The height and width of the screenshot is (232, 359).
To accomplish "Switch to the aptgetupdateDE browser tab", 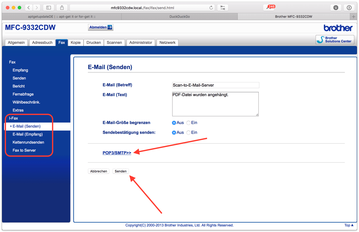I will [62, 17].
